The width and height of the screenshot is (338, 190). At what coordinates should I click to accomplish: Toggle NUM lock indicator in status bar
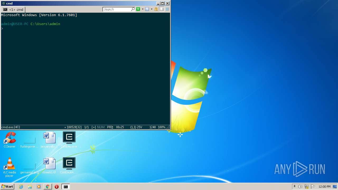tap(101, 127)
